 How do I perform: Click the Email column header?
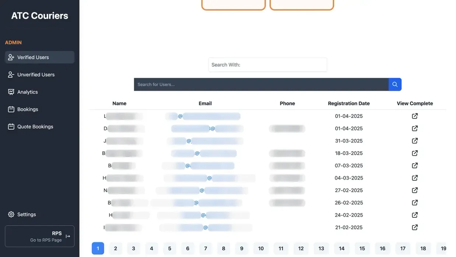(x=205, y=104)
